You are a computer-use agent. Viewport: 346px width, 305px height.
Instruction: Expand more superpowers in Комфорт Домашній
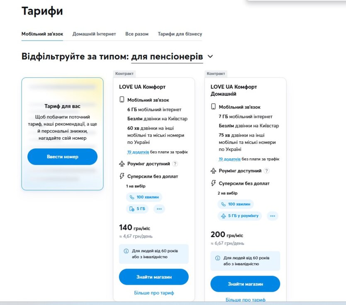[272, 216]
